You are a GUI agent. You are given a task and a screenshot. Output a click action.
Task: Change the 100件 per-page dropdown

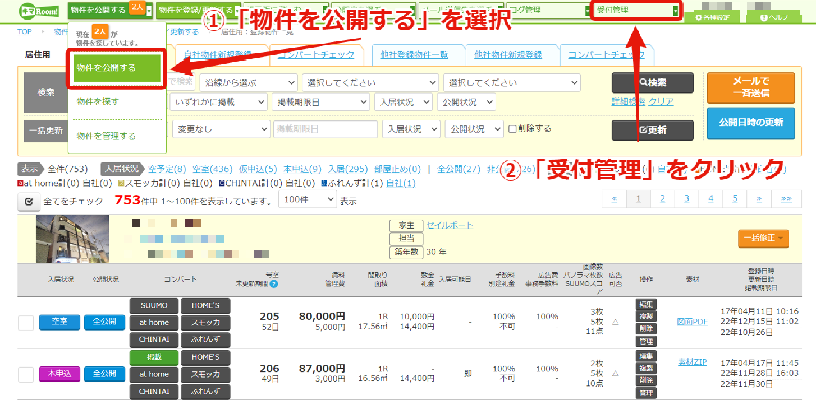(308, 199)
